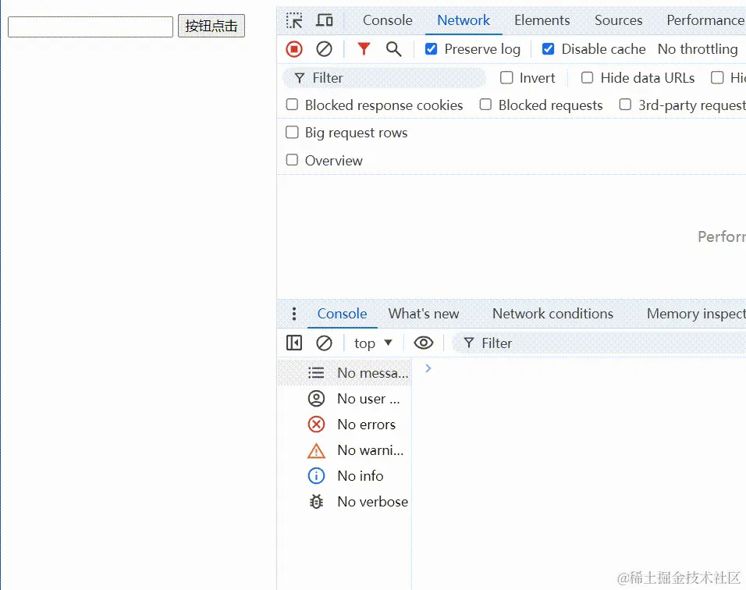The image size is (746, 590).
Task: Enable Big request rows
Action: [x=292, y=132]
